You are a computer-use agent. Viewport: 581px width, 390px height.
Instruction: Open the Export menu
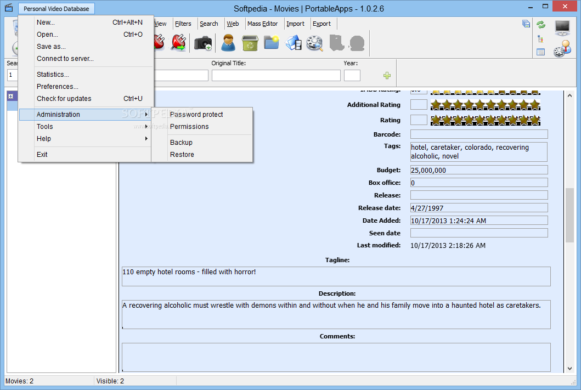(x=321, y=24)
